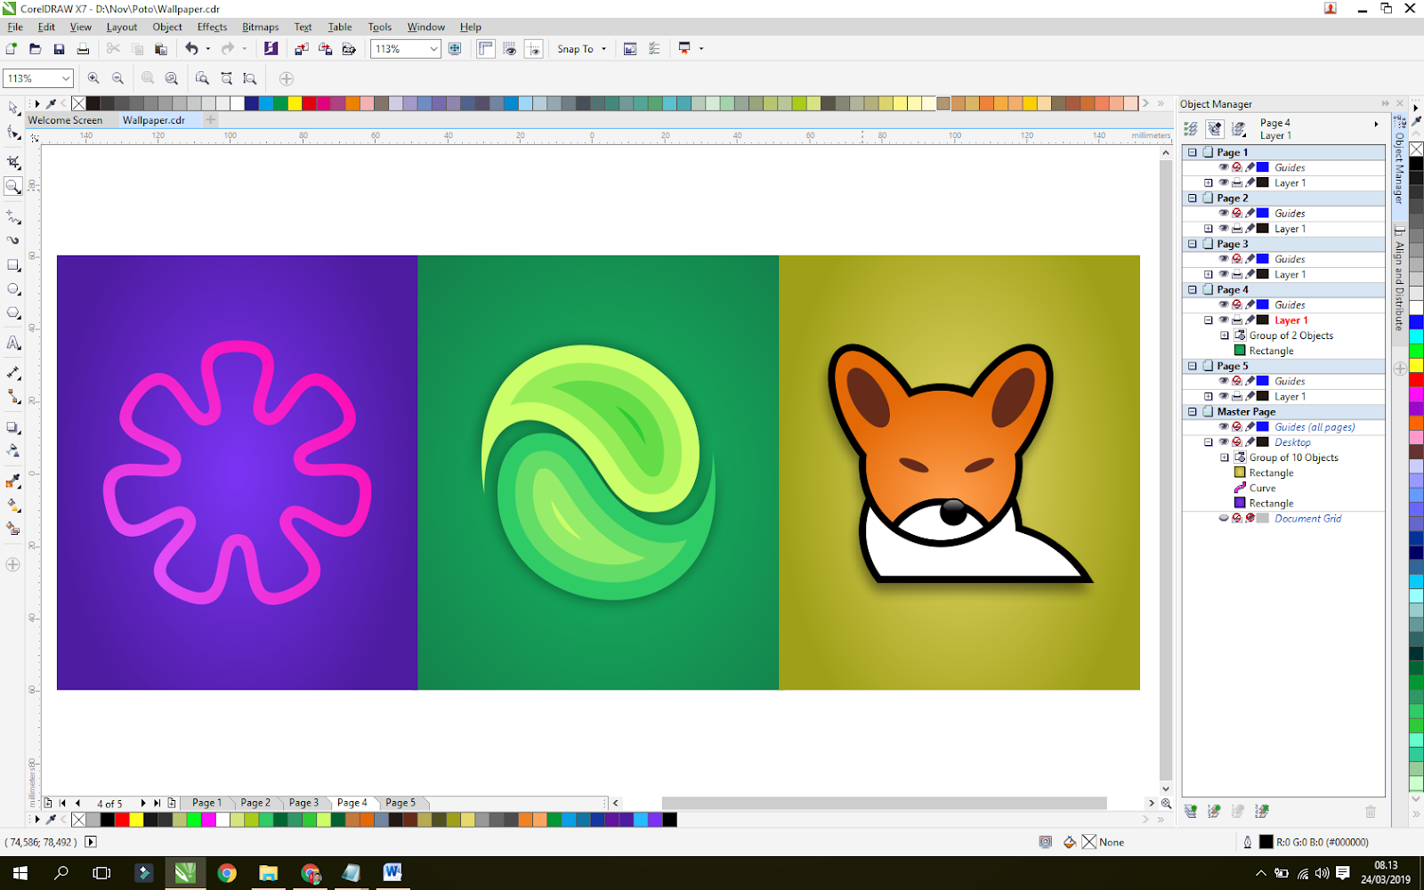Viewport: 1424px width, 890px height.
Task: Select the Crop tool in the toolbox
Action: point(13,162)
